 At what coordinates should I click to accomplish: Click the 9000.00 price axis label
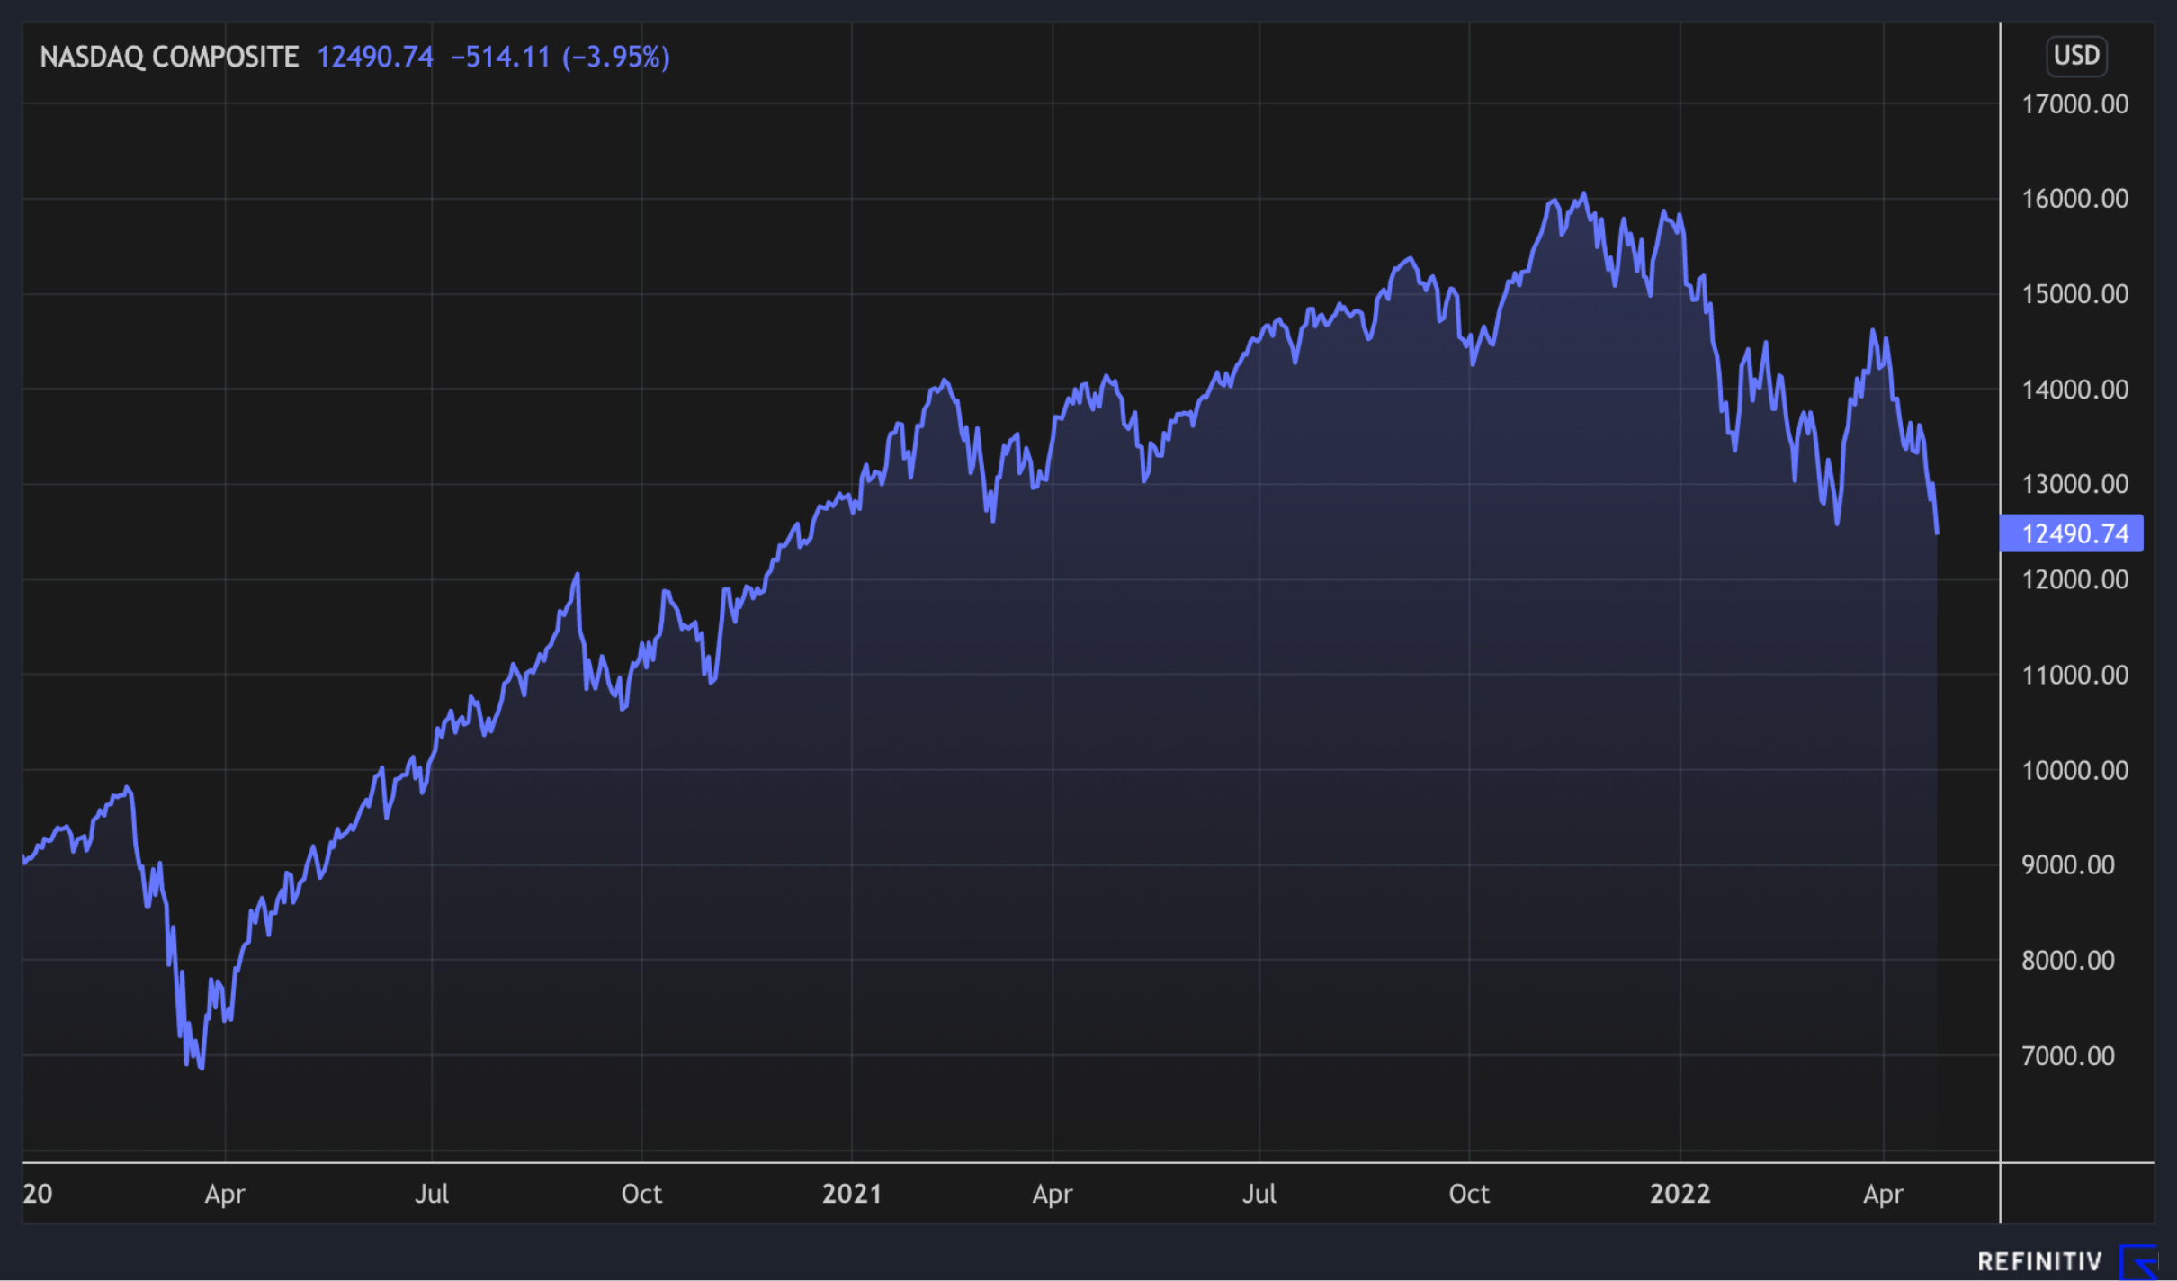click(2068, 864)
